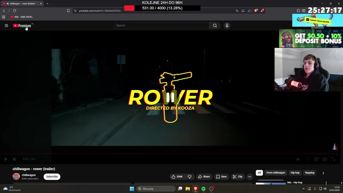Screen dimensions: 343x193
Task: Dislike the video
Action: 189,177
